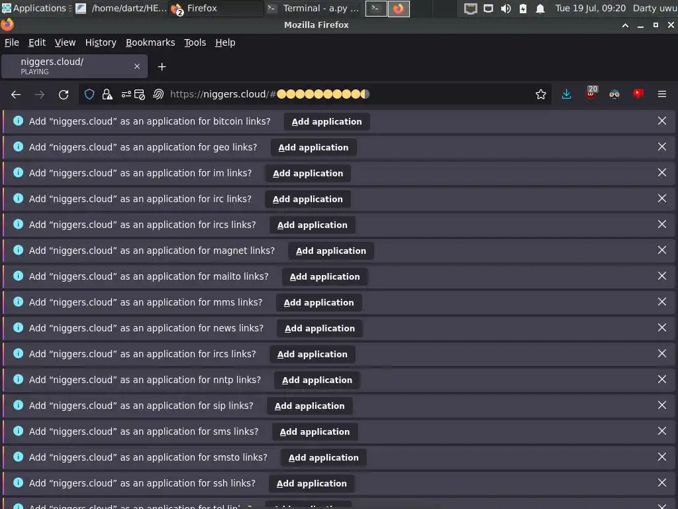Open the Help menu
Viewport: 678px width, 509px height.
point(225,42)
